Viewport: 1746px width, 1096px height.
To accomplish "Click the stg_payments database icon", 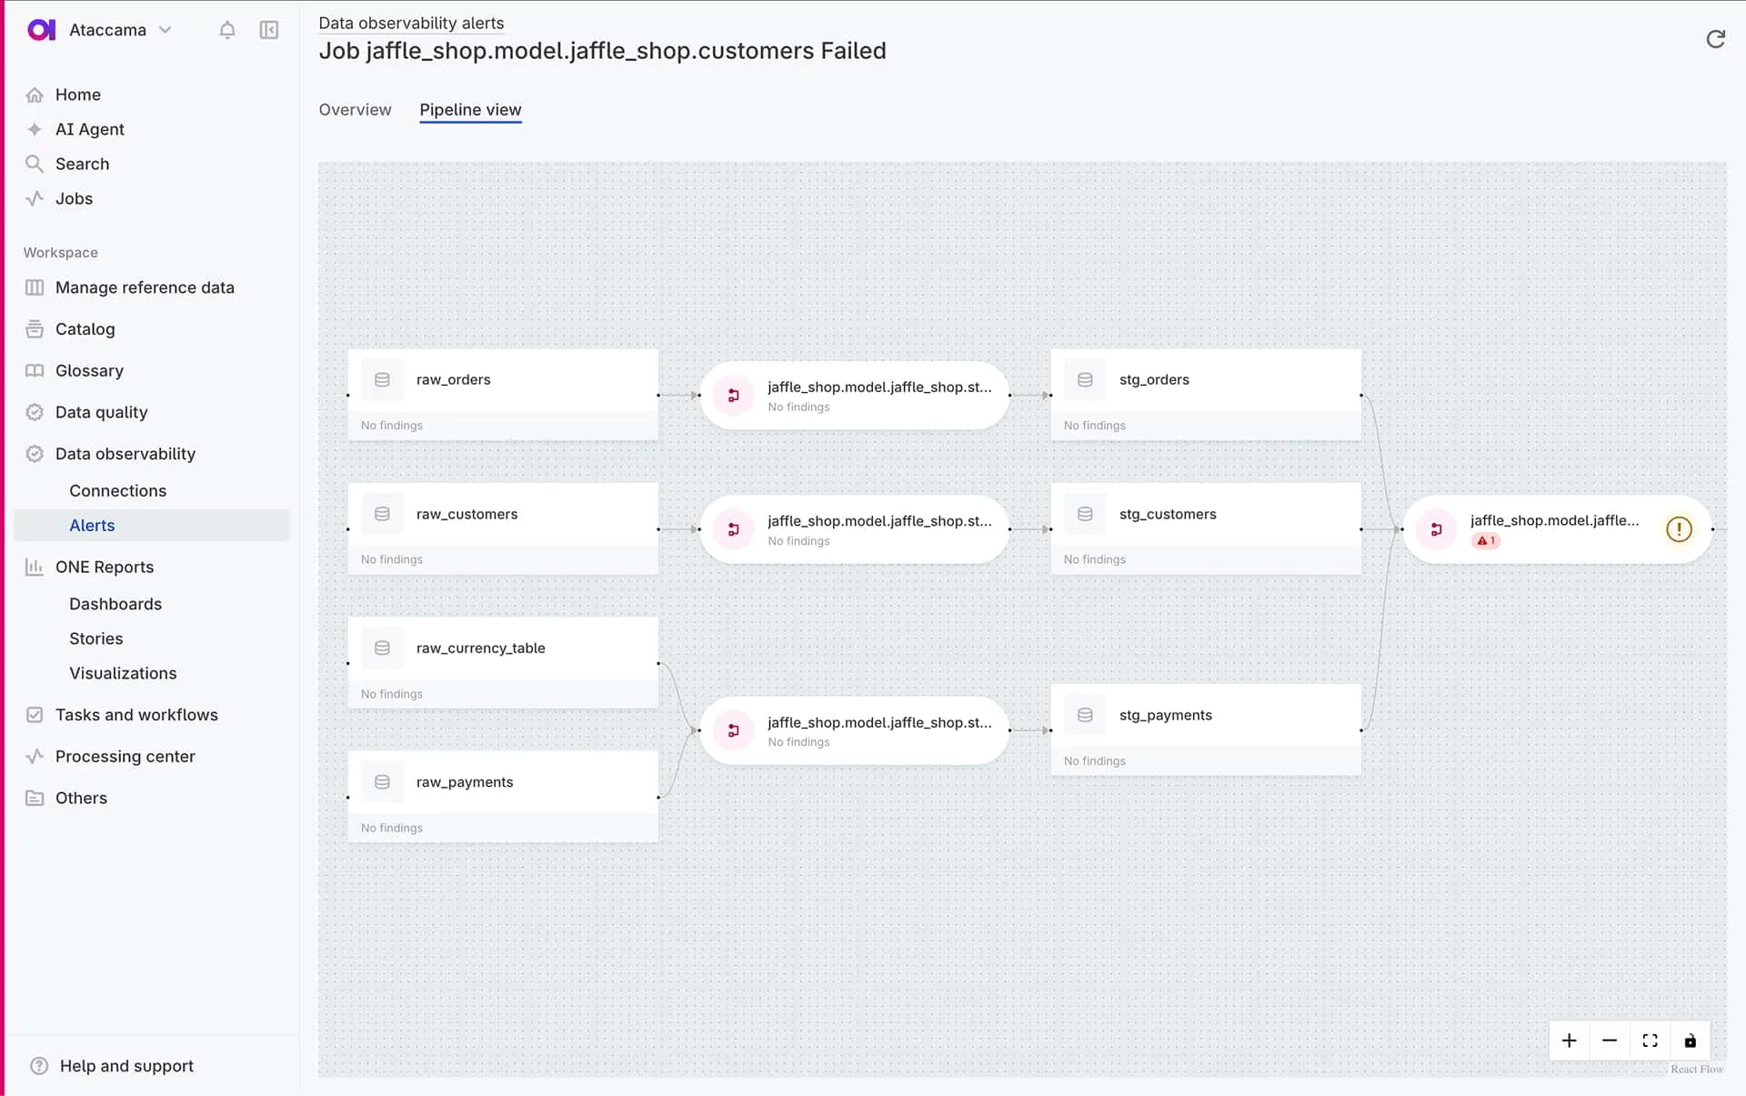I will pos(1085,715).
